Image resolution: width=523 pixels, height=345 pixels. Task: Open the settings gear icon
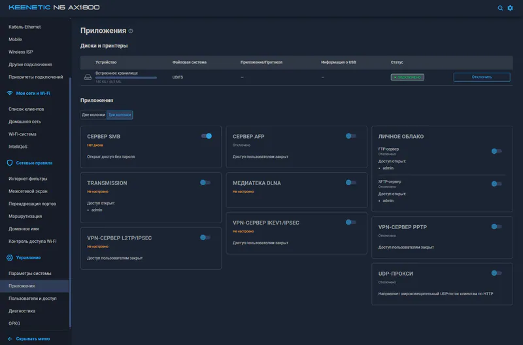511,8
